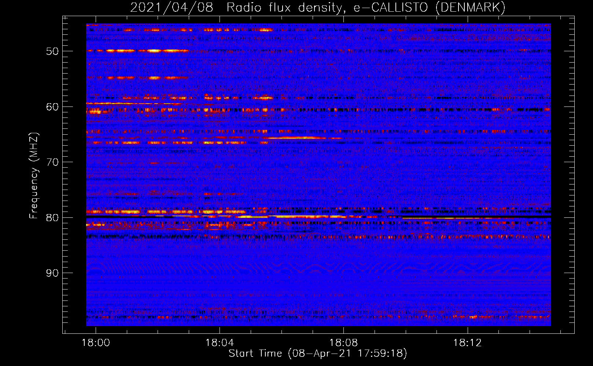Click the 90 frequency tick label
Viewport: 593px width, 366px height.
pyautogui.click(x=52, y=273)
